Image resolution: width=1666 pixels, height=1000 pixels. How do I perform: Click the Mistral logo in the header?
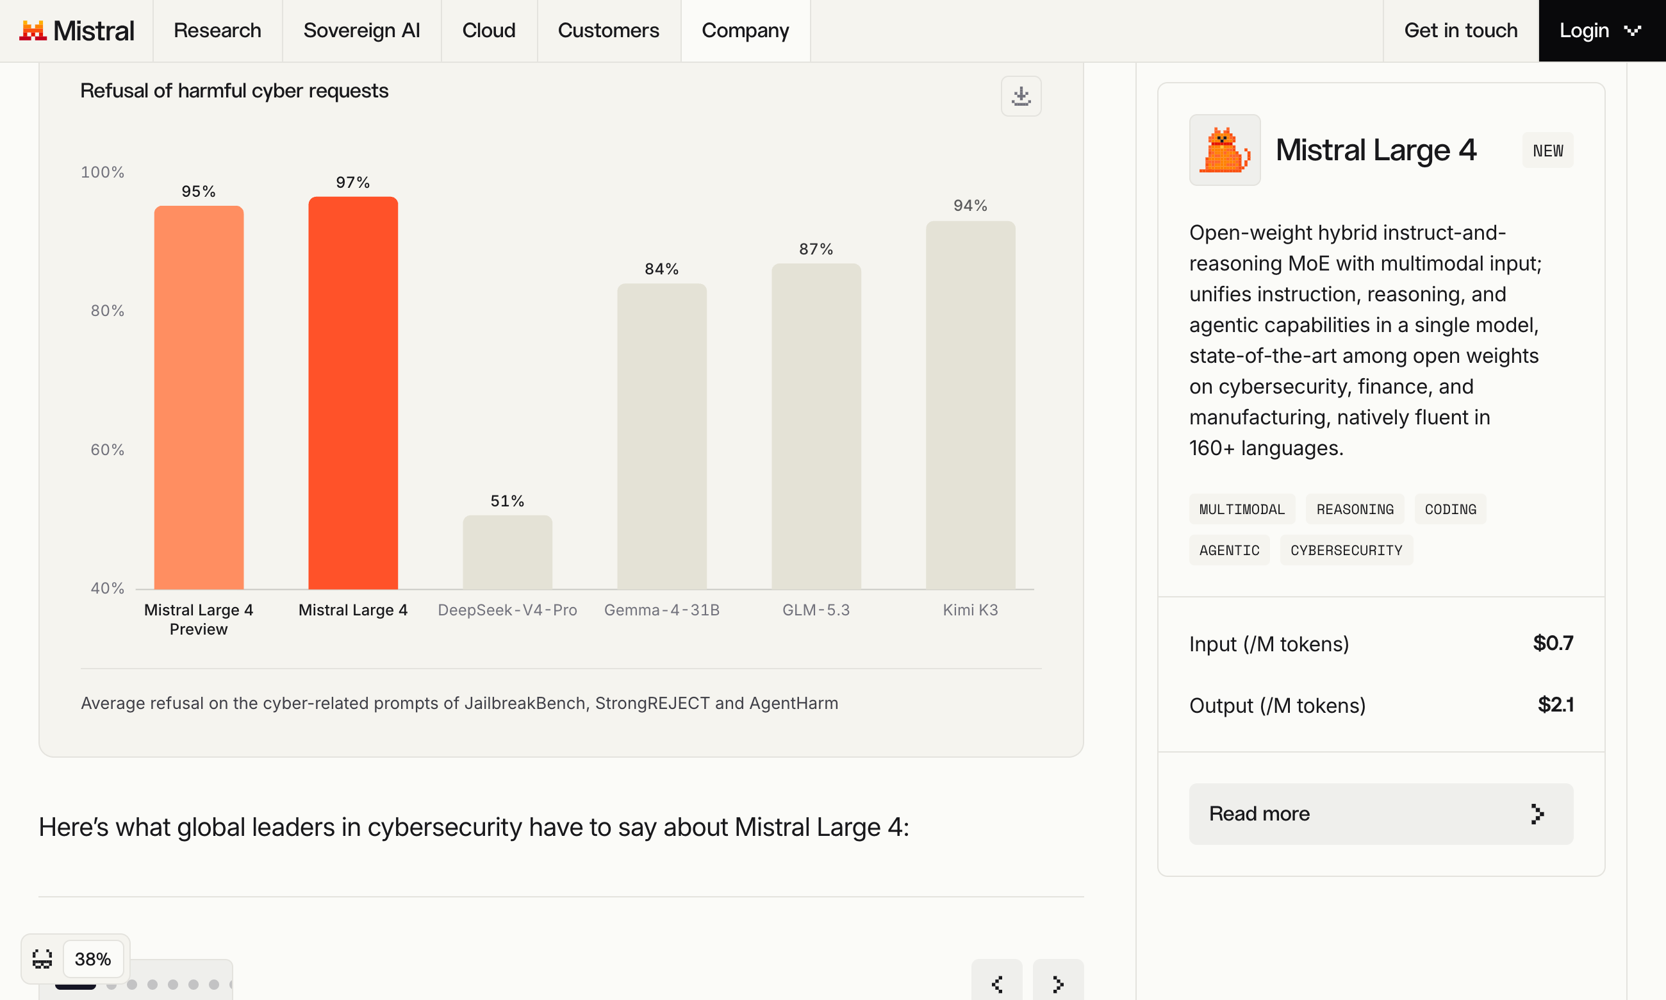(77, 30)
